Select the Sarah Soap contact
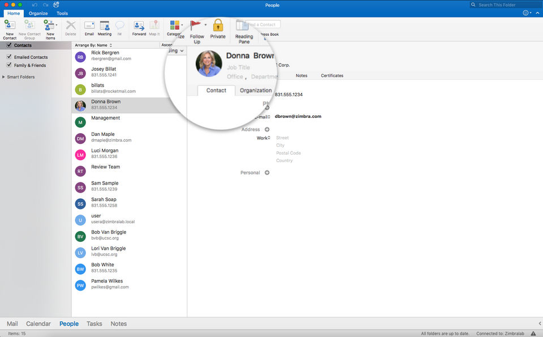 [129, 203]
